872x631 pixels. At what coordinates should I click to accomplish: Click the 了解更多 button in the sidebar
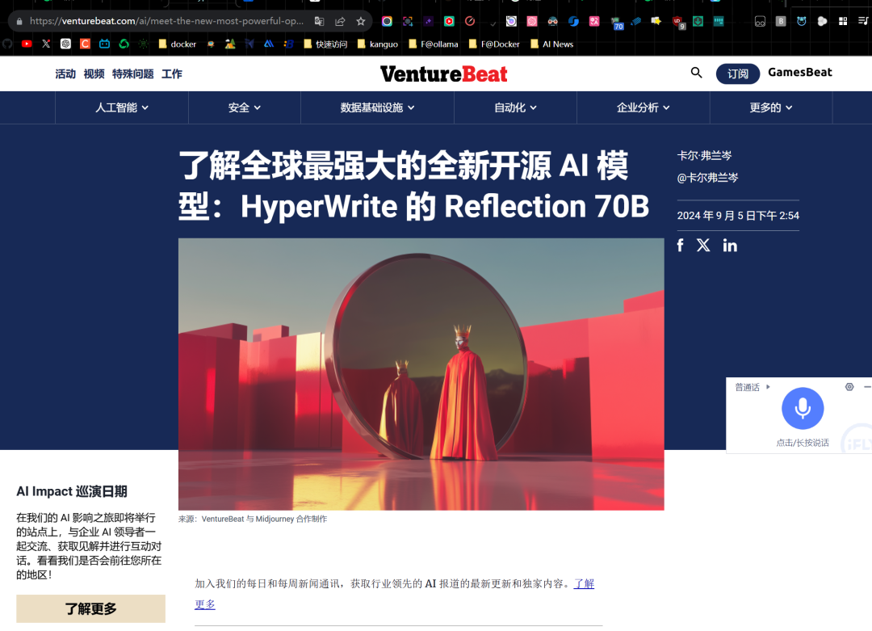tap(90, 608)
